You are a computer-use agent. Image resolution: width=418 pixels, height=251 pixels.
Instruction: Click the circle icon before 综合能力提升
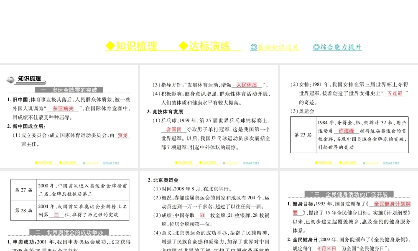pos(316,47)
